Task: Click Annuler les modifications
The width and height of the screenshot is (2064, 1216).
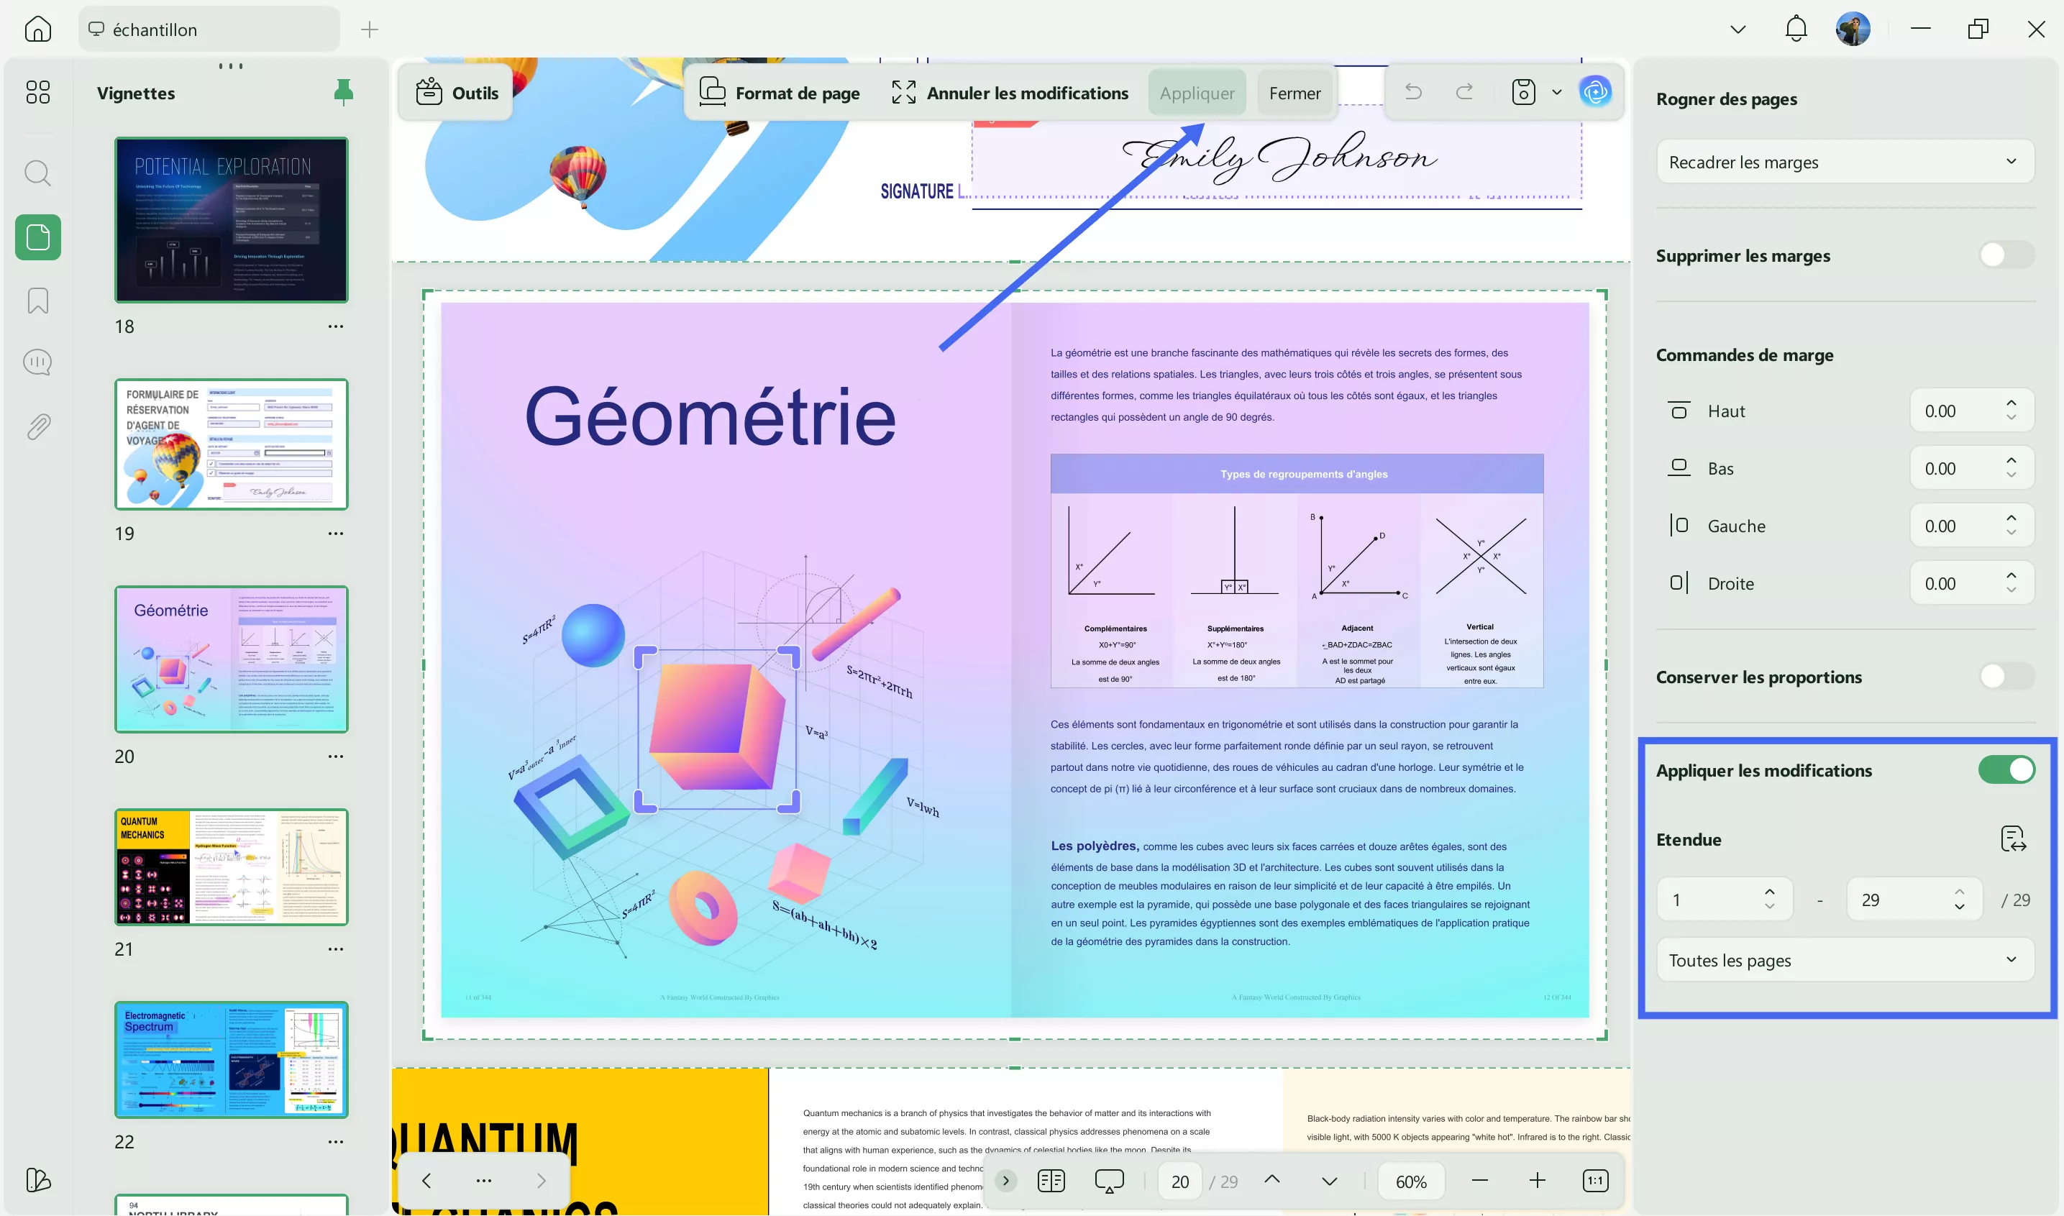Action: click(1010, 93)
